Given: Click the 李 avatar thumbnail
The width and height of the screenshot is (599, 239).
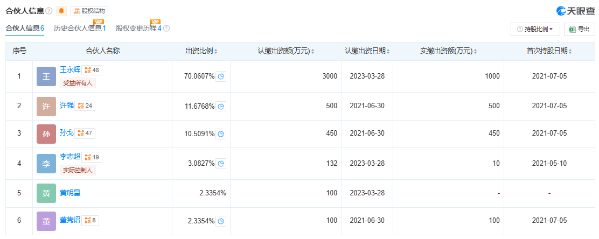Looking at the screenshot, I should (46, 164).
